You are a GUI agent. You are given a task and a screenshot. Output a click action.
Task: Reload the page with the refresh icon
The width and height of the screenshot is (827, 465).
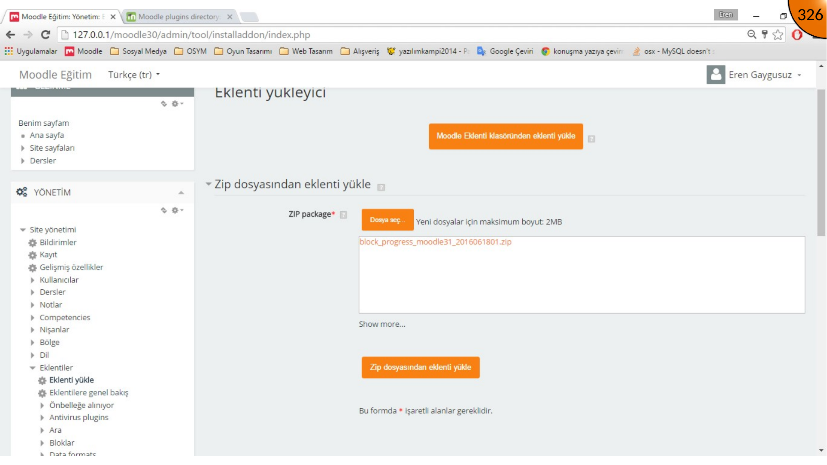pyautogui.click(x=46, y=35)
